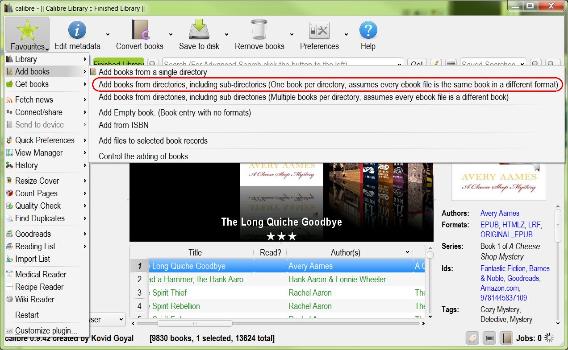Choose Add books, multiple books per directory

pos(326,97)
